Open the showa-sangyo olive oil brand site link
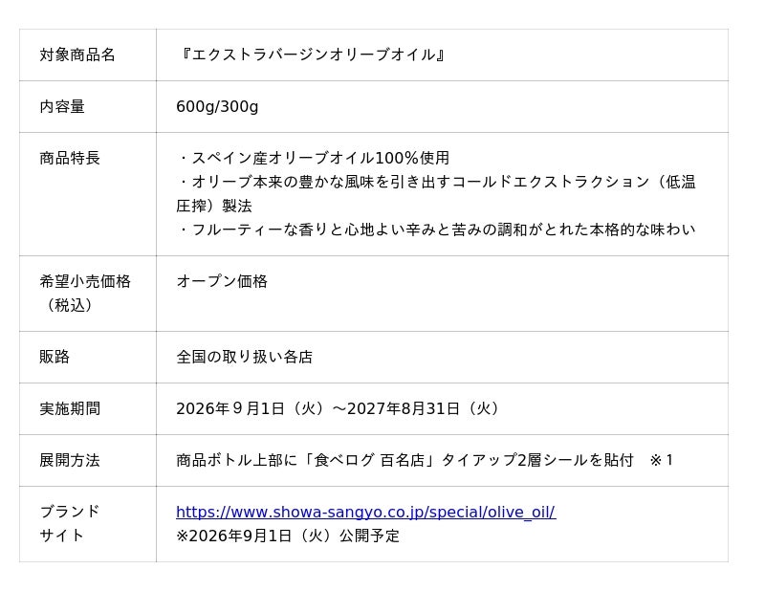This screenshot has height=591, width=765. (365, 512)
